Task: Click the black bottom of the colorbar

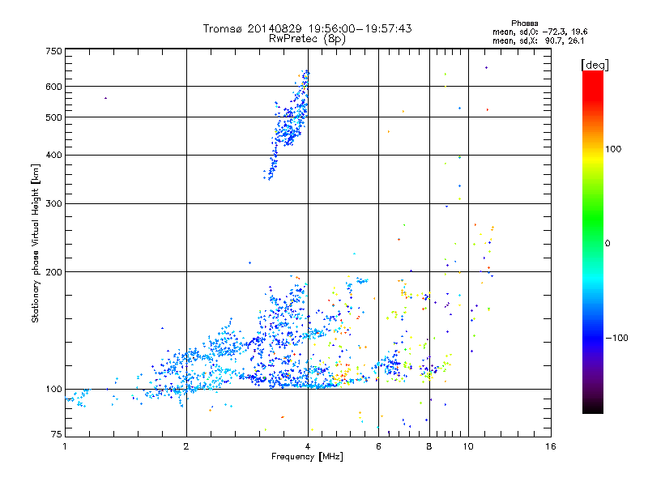Action: [x=593, y=408]
